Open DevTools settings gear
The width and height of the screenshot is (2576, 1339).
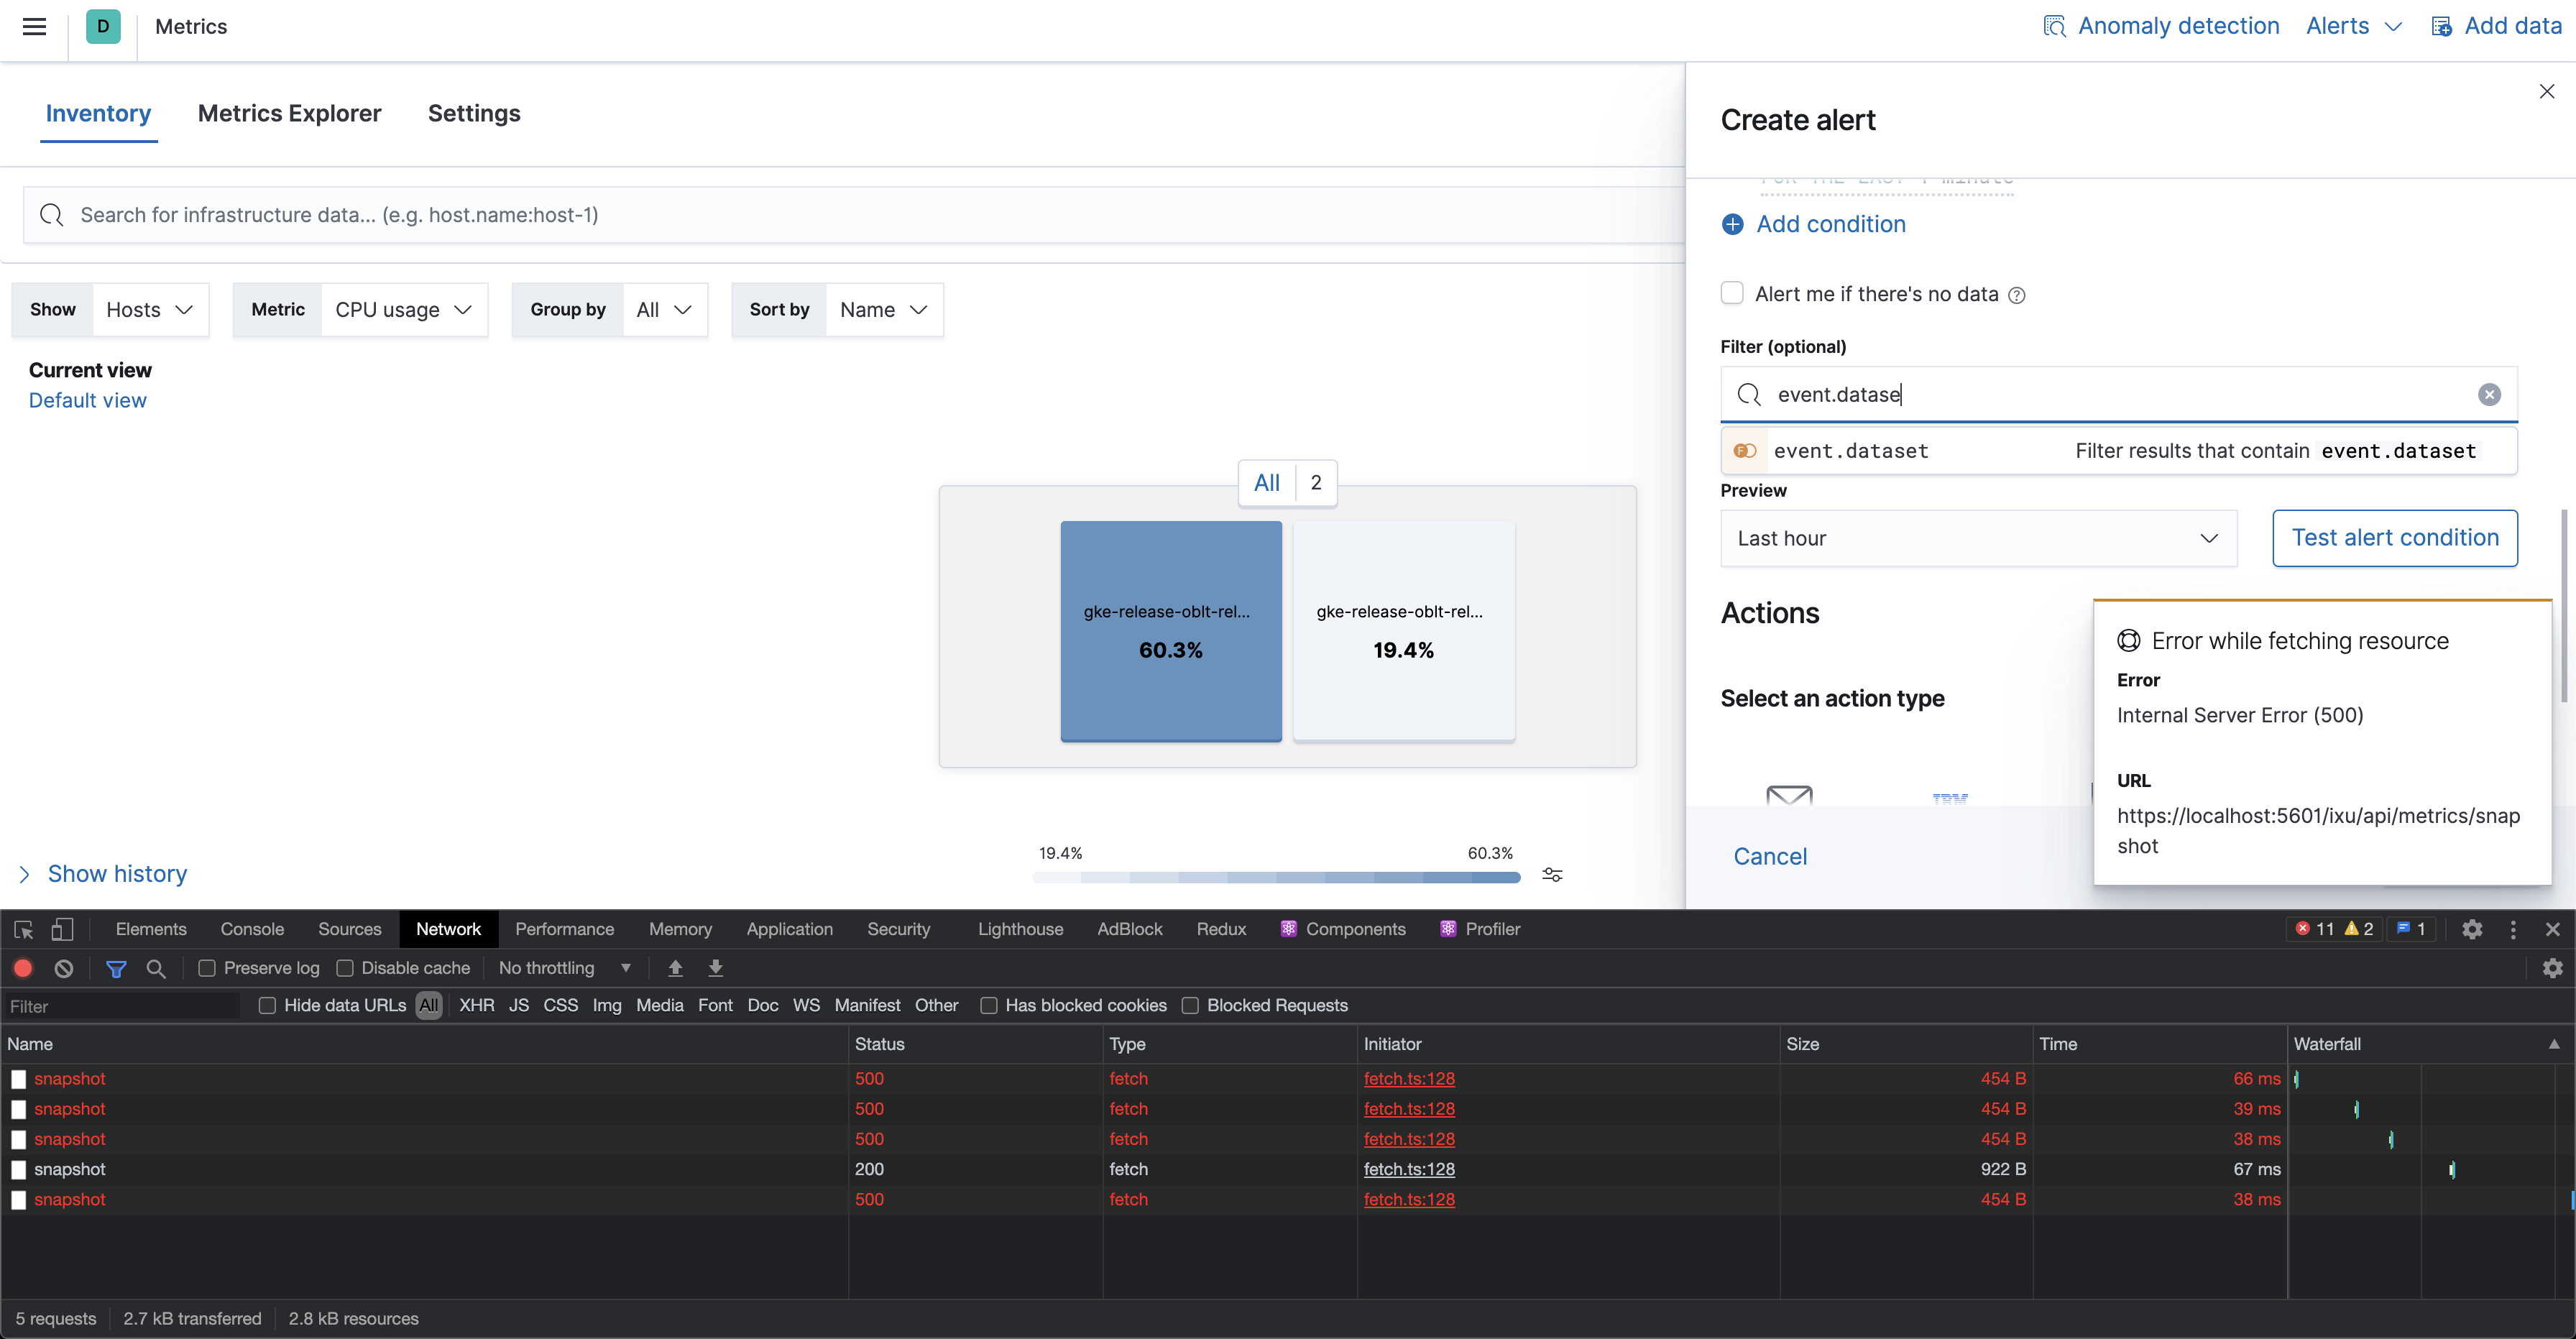click(x=2472, y=929)
